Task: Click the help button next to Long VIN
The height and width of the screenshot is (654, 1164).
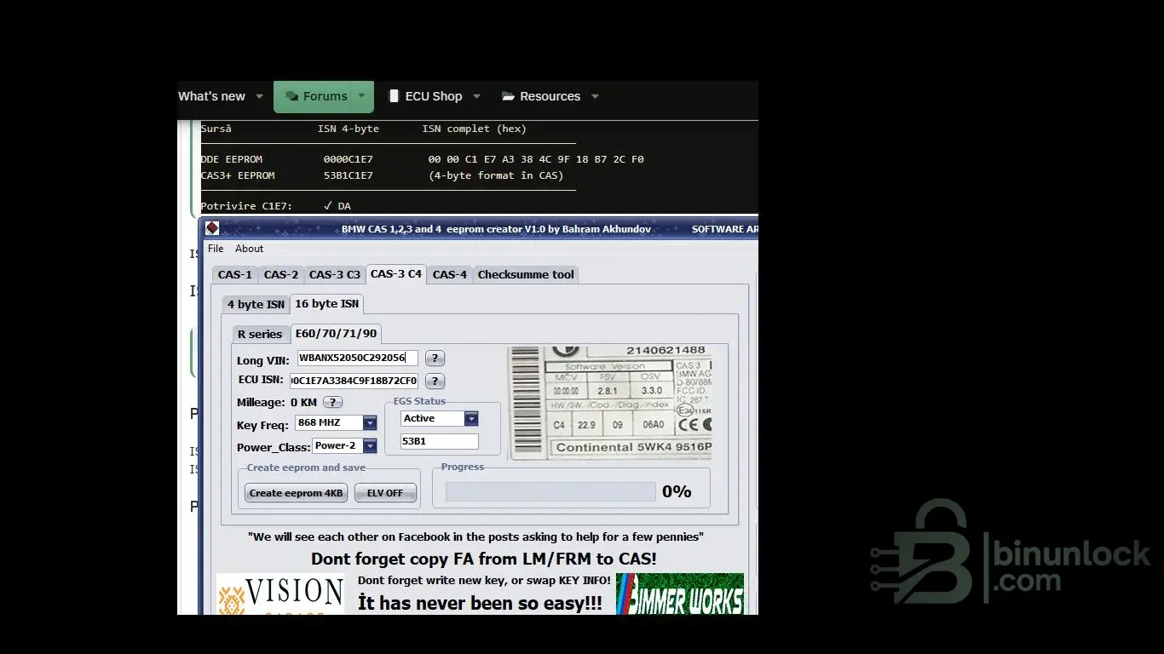Action: [435, 359]
